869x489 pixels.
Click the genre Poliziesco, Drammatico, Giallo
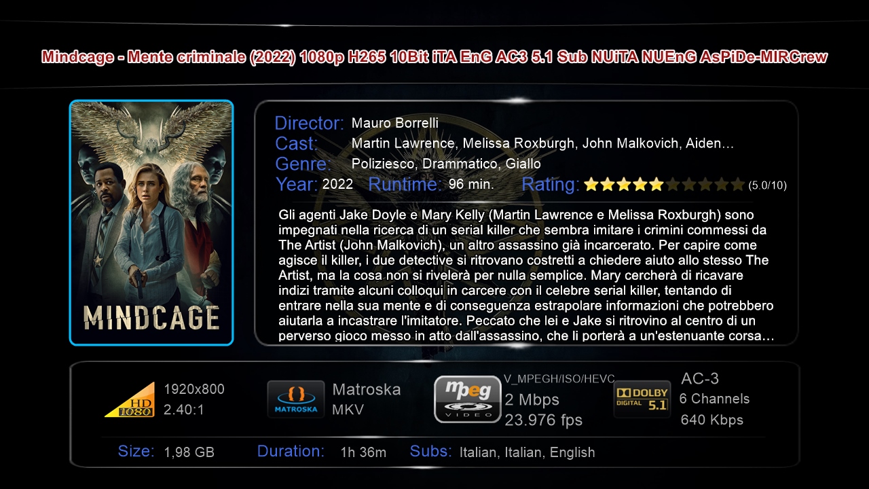point(446,164)
